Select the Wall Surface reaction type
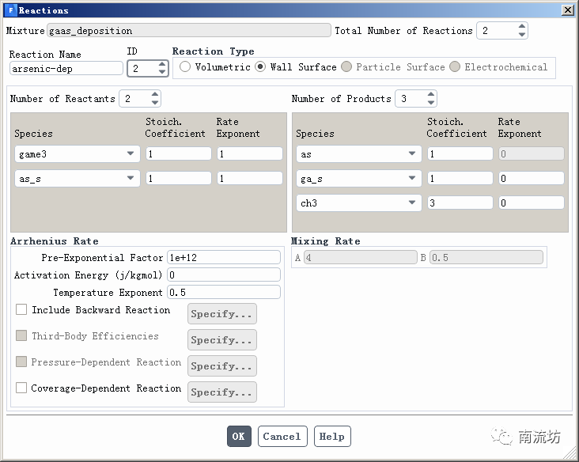The width and height of the screenshot is (579, 462). (x=260, y=67)
